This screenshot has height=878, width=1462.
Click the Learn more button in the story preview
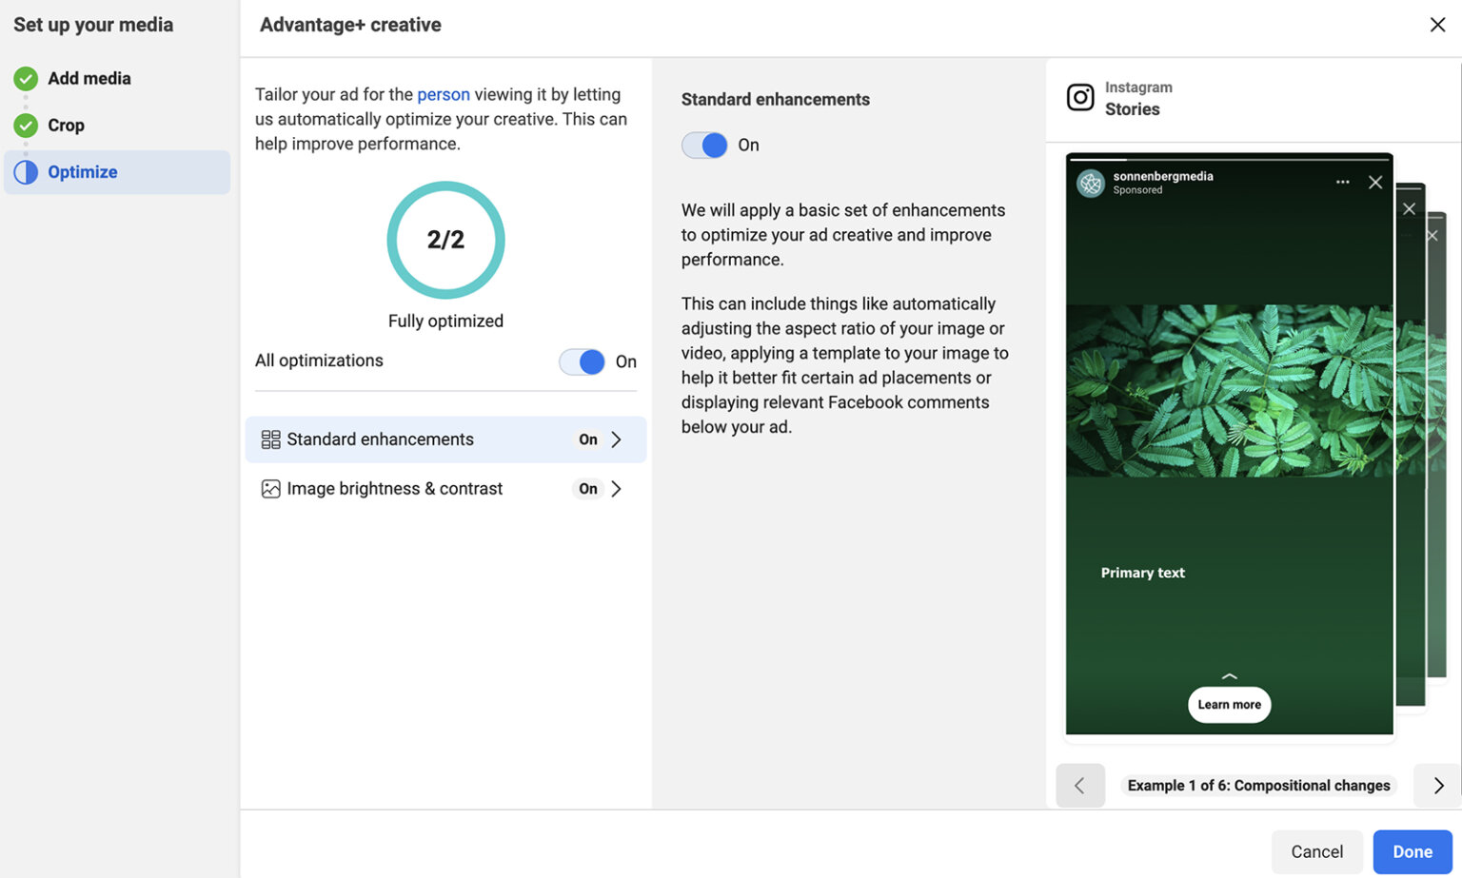click(x=1229, y=704)
